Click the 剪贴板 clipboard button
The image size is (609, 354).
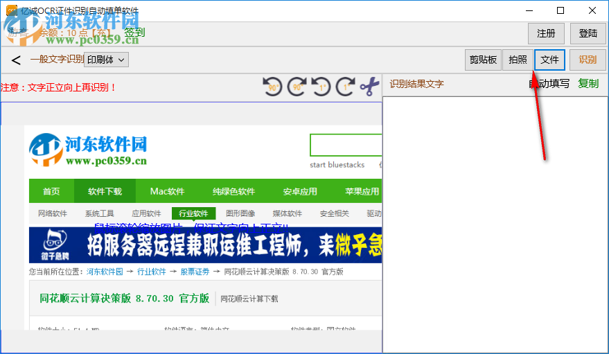click(x=483, y=60)
